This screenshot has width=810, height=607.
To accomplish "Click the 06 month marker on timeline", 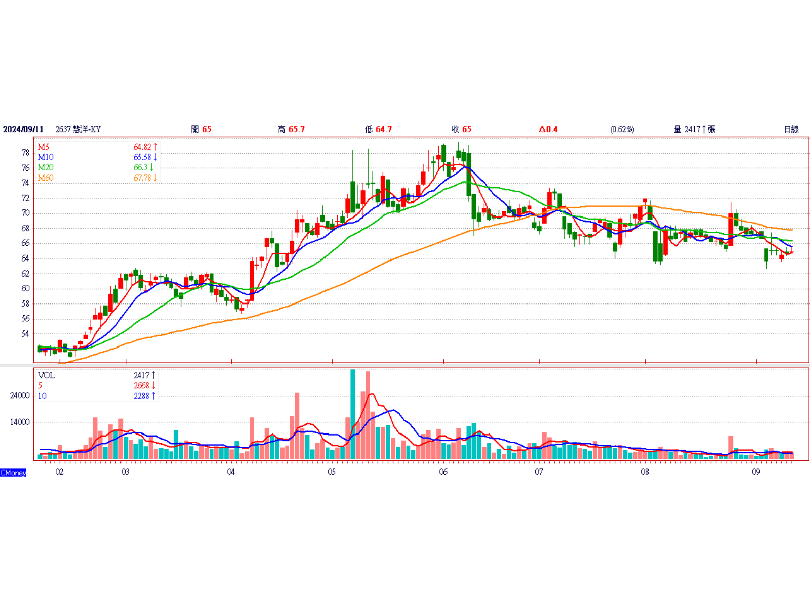I will [x=443, y=472].
